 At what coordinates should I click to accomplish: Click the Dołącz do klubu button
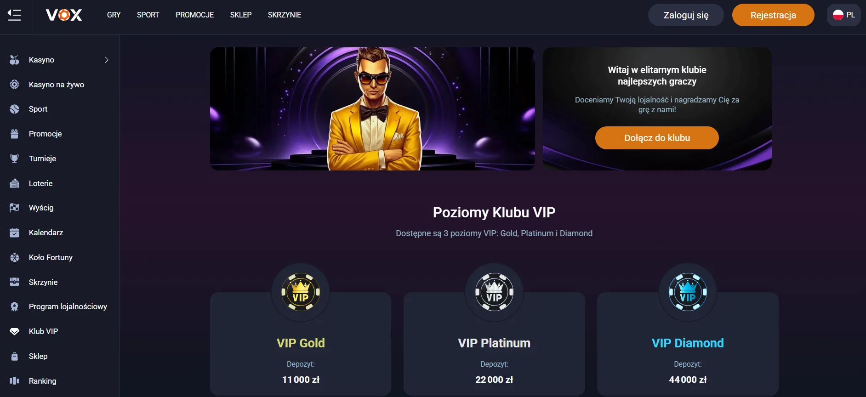click(657, 138)
